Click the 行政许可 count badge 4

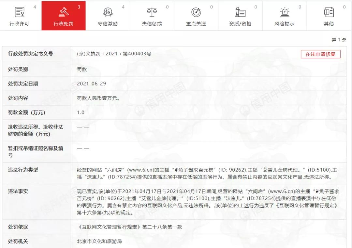click(x=35, y=7)
